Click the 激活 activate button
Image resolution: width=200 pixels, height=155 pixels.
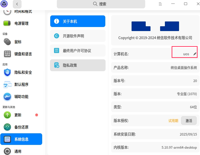[x=189, y=120]
